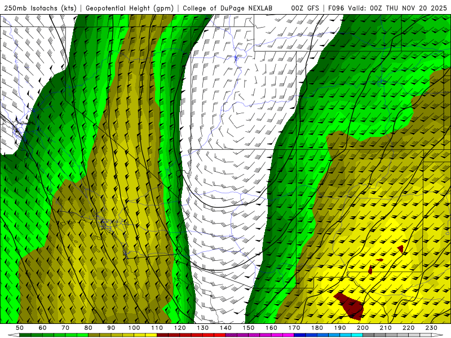Click the 170 label on the color scale
The width and height of the screenshot is (451, 338).
294,328
